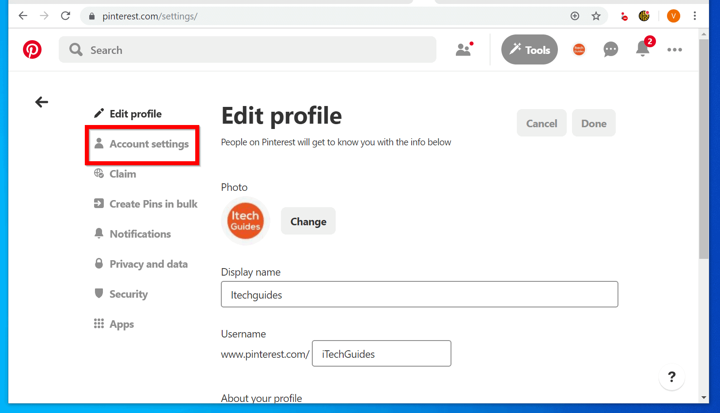Viewport: 720px width, 413px height.
Task: Cancel the profile edits
Action: (x=542, y=123)
